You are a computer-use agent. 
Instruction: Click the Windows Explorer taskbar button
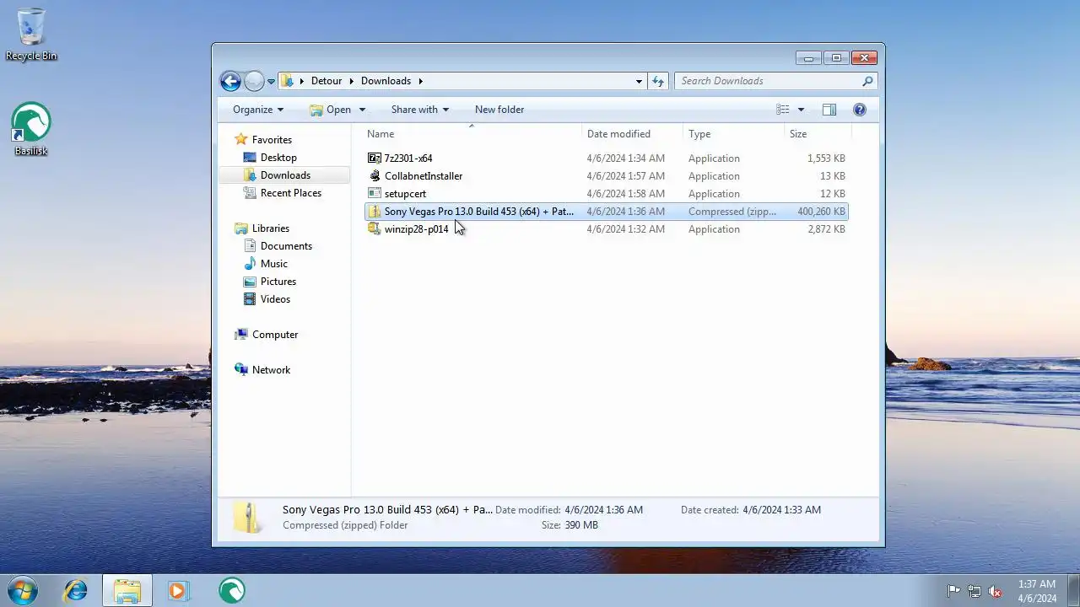click(127, 591)
